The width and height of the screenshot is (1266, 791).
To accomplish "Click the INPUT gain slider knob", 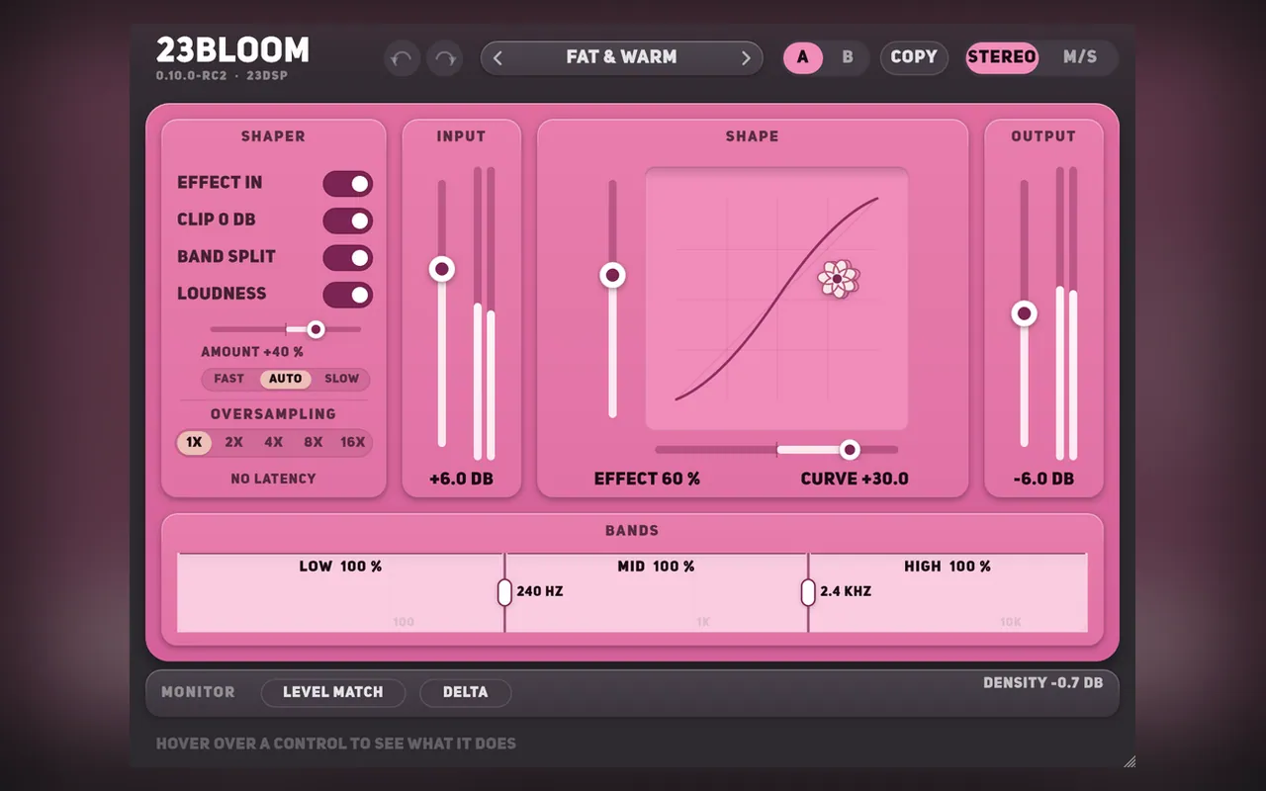I will [x=442, y=269].
